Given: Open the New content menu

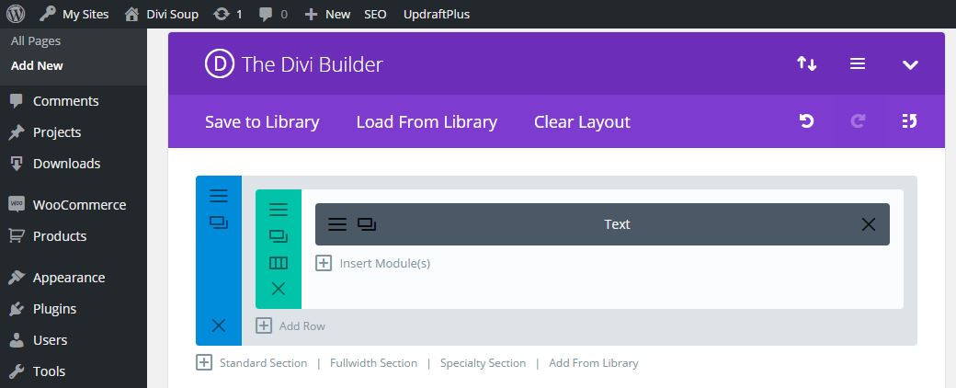Looking at the screenshot, I should [327, 14].
